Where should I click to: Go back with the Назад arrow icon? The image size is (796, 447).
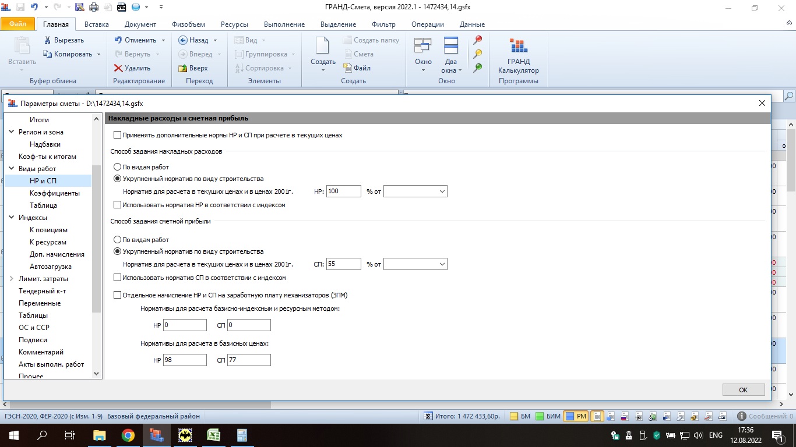pyautogui.click(x=182, y=40)
